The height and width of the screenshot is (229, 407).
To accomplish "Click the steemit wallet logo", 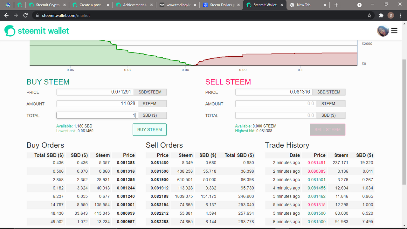I will [x=37, y=31].
